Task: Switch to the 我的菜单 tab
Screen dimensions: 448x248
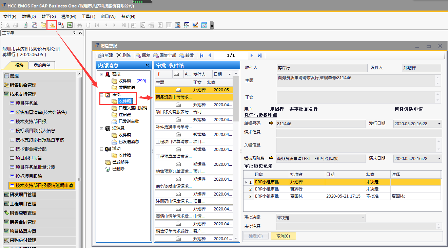Action: click(x=42, y=65)
